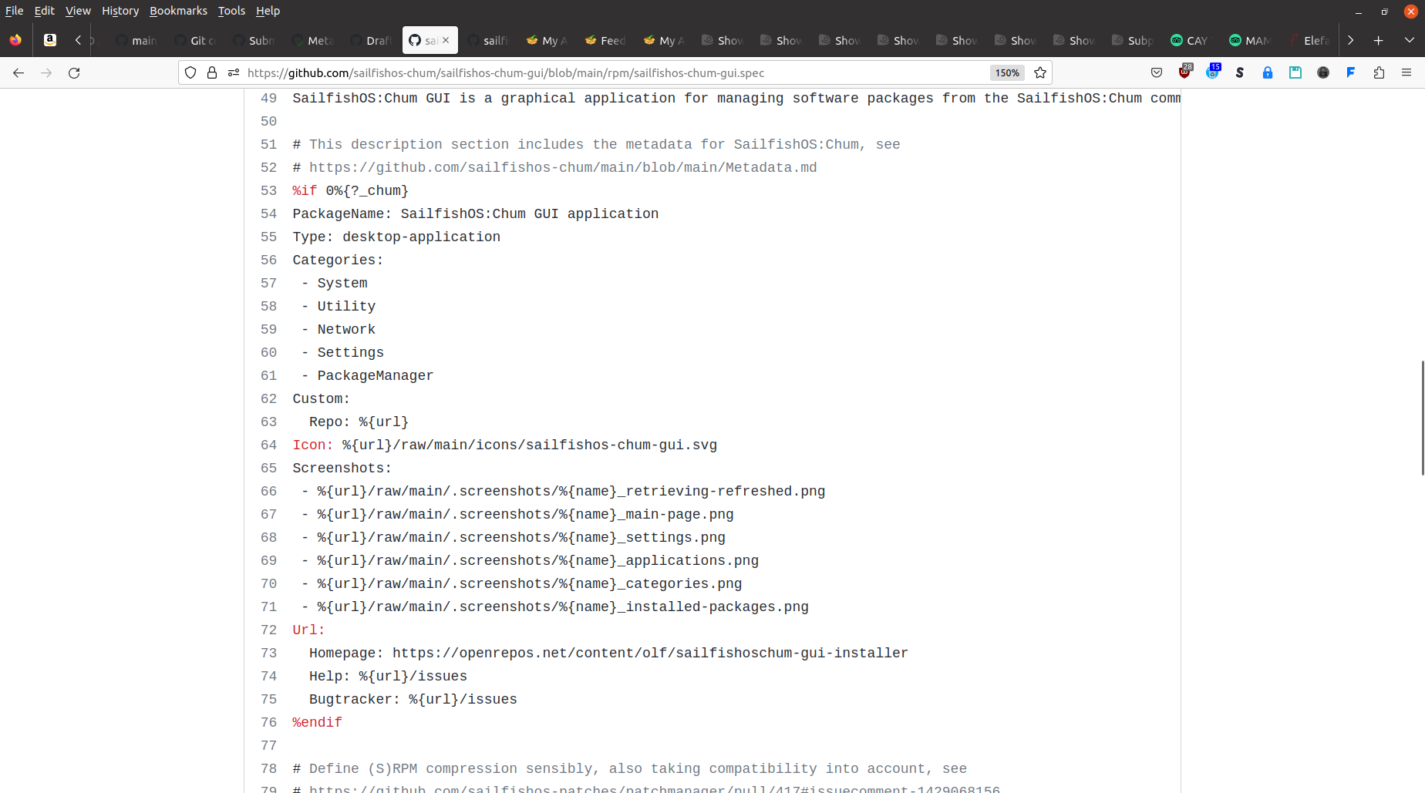Open the Bookmarks menu
The width and height of the screenshot is (1425, 793).
(x=178, y=10)
